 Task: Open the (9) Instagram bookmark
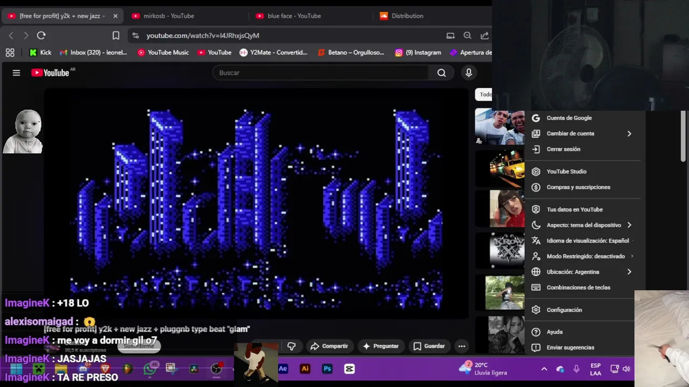pyautogui.click(x=418, y=52)
